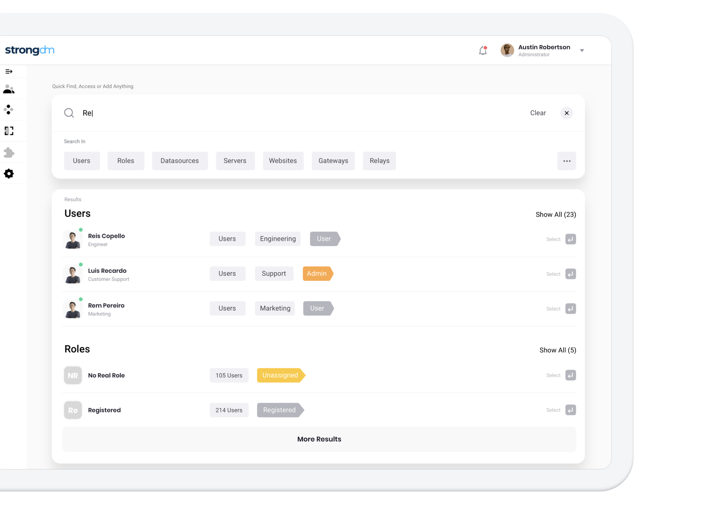Open Austin Robertson account dropdown arrow
Image resolution: width=711 pixels, height=506 pixels.
(x=582, y=50)
